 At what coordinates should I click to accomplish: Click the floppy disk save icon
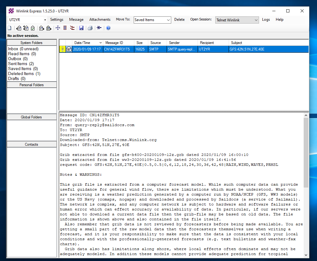tap(81, 28)
